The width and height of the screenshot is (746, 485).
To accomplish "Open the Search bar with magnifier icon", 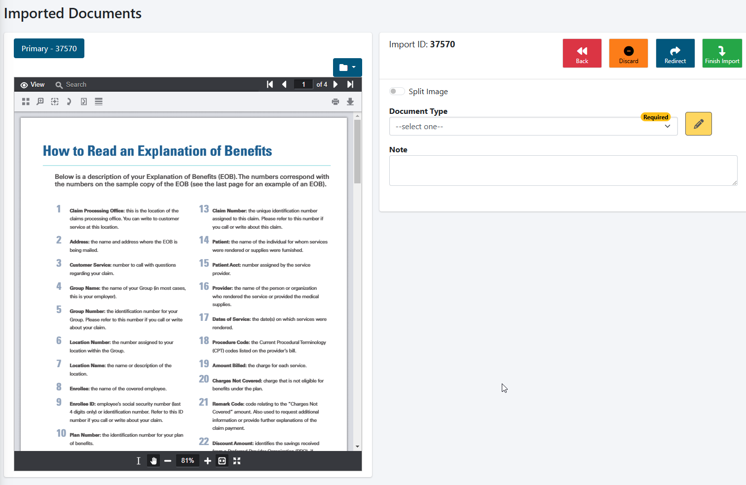I will coord(71,84).
